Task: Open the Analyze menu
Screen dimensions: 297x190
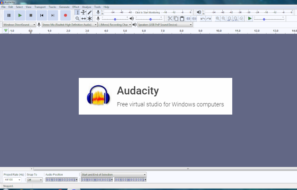Action: point(87,7)
